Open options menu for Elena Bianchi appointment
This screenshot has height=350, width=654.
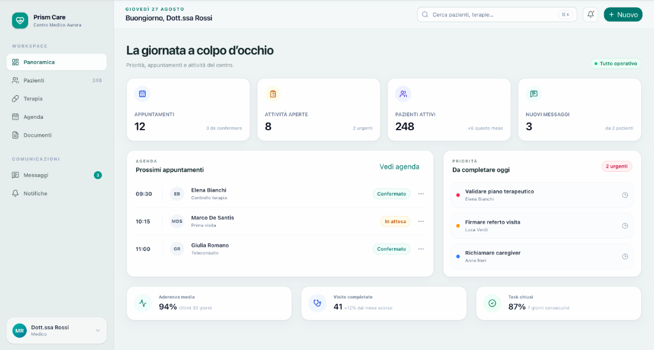point(421,194)
